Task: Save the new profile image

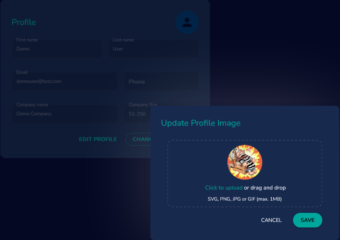Action: (308, 220)
